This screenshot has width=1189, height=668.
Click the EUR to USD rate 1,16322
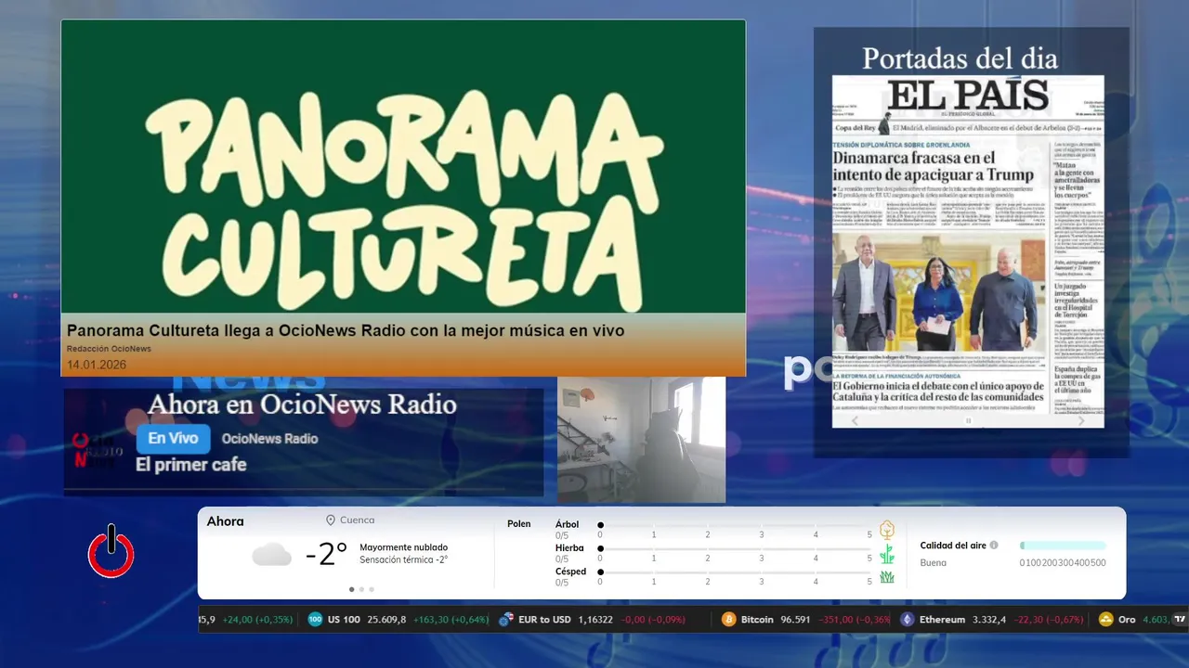click(x=595, y=620)
